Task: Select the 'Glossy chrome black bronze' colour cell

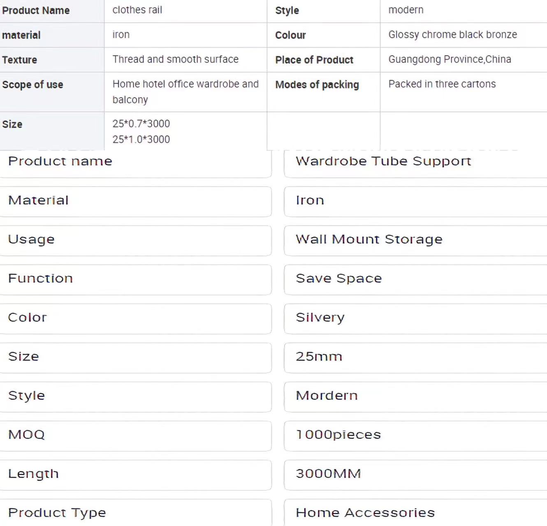Action: [452, 35]
